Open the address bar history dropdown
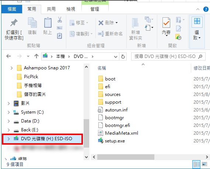This screenshot has height=169, width=210. pos(116,57)
